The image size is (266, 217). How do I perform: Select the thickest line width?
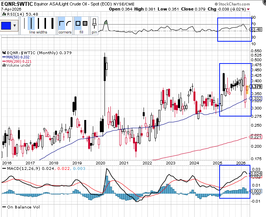[x=52, y=23]
